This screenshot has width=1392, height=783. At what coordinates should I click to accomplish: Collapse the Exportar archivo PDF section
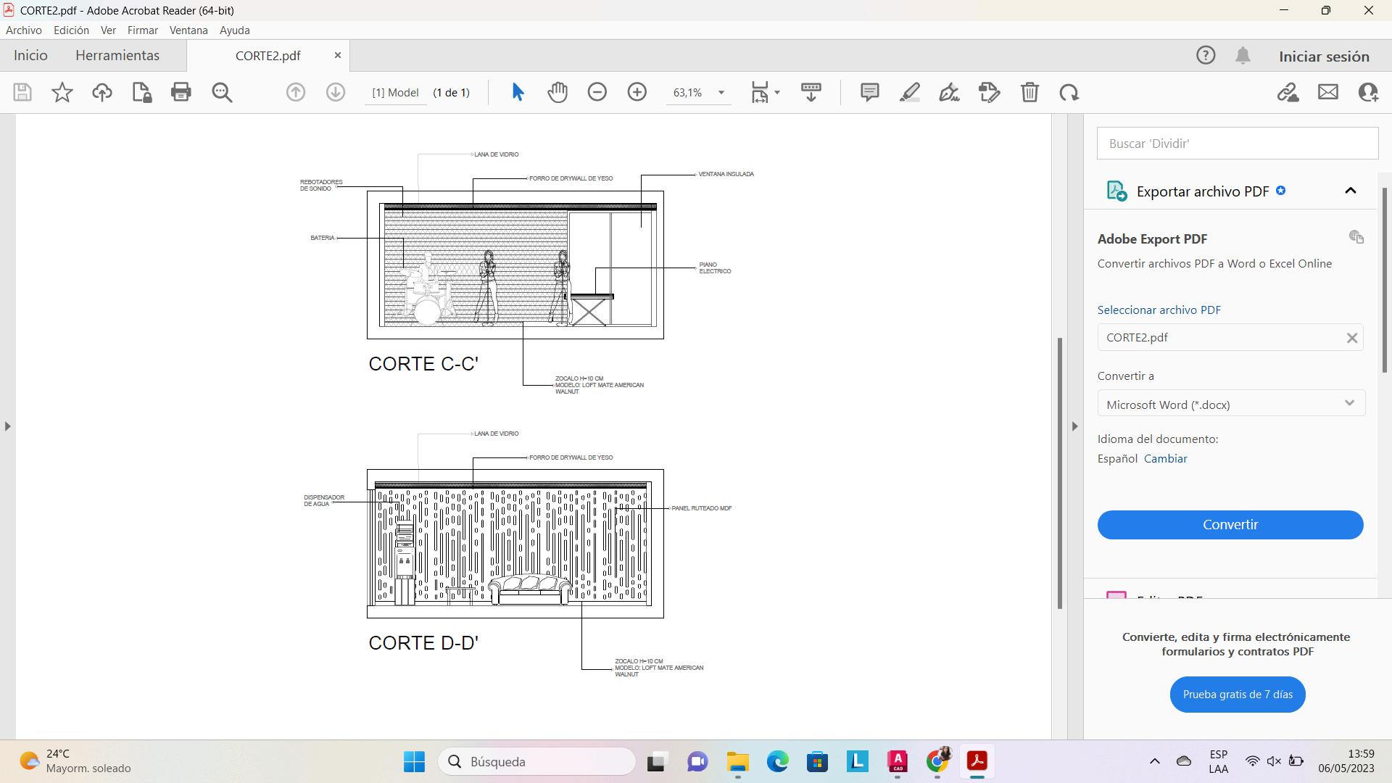[1350, 191]
